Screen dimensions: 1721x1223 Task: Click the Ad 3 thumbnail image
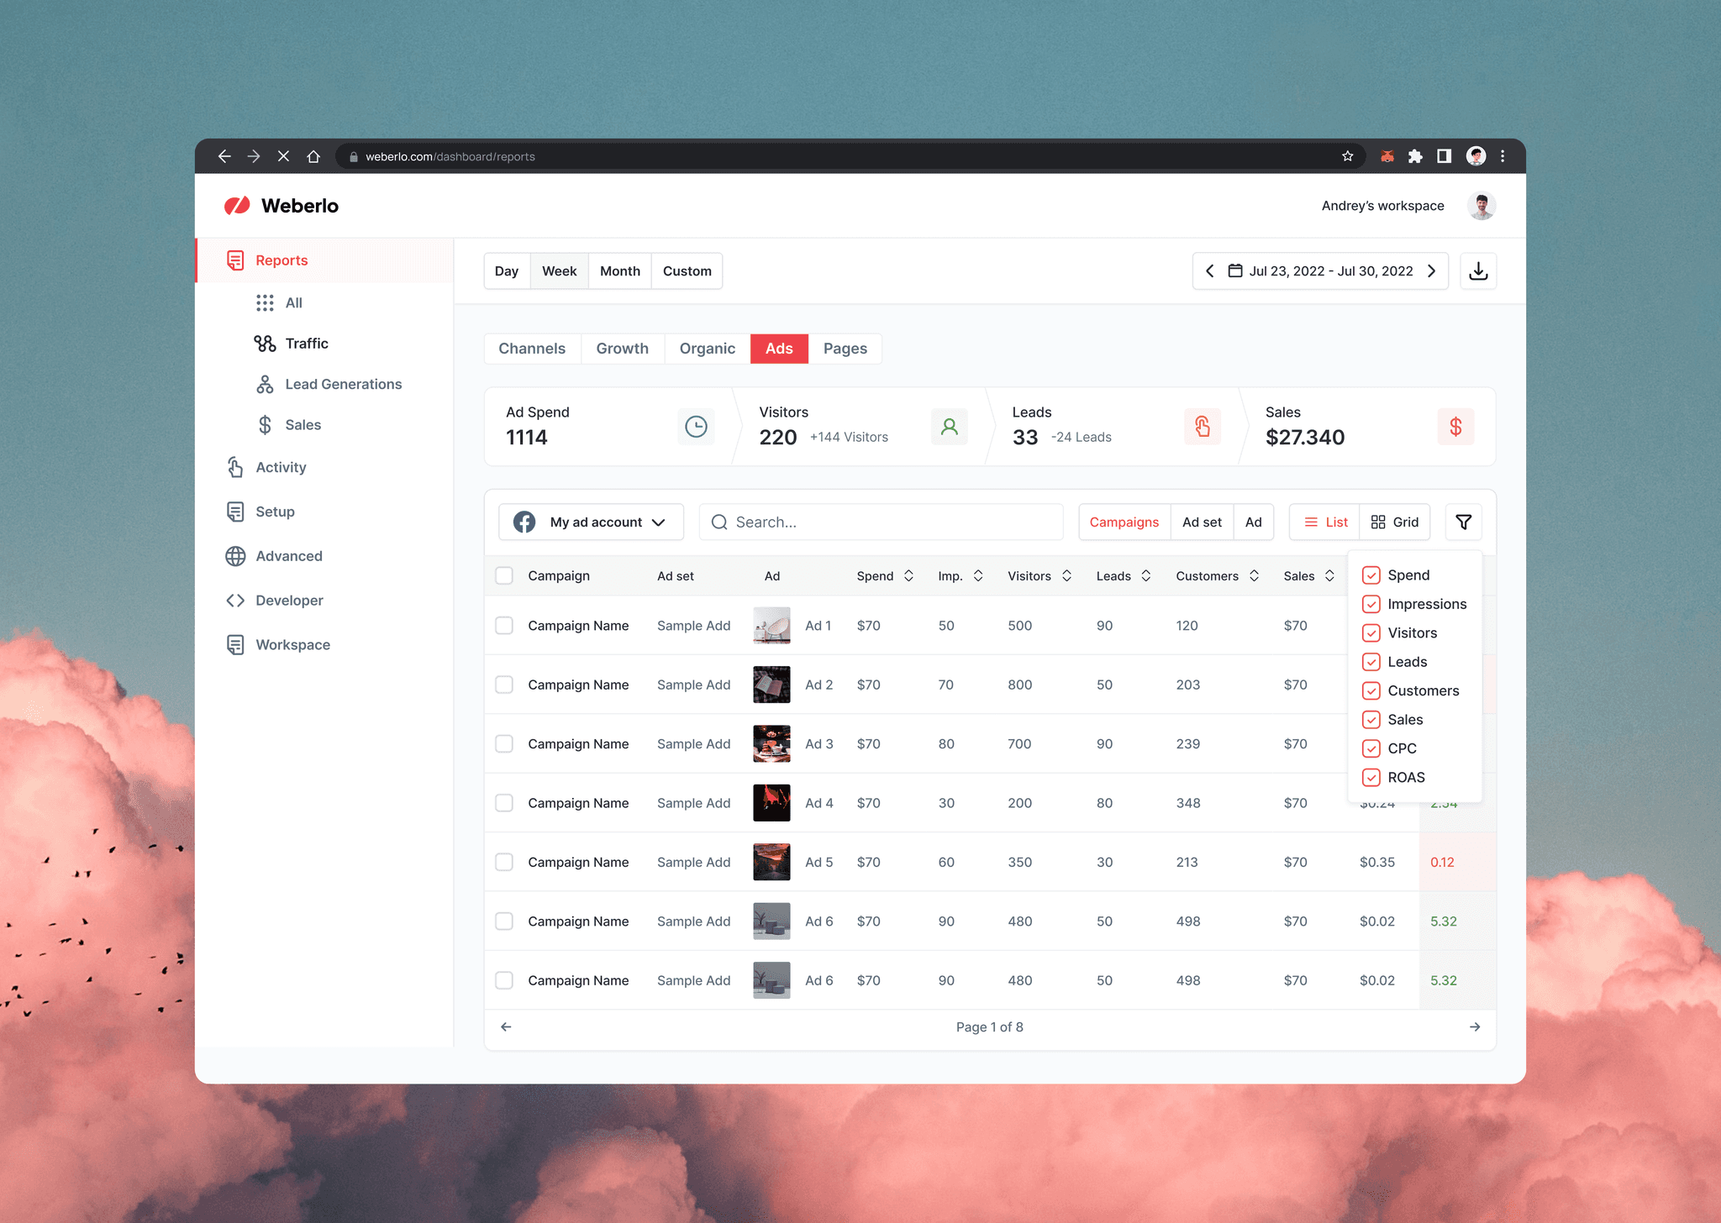point(771,743)
